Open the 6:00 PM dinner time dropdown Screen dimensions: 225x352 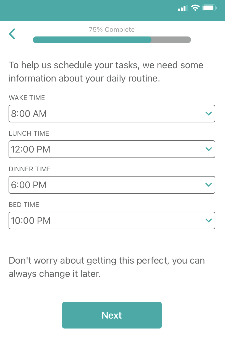(x=112, y=185)
